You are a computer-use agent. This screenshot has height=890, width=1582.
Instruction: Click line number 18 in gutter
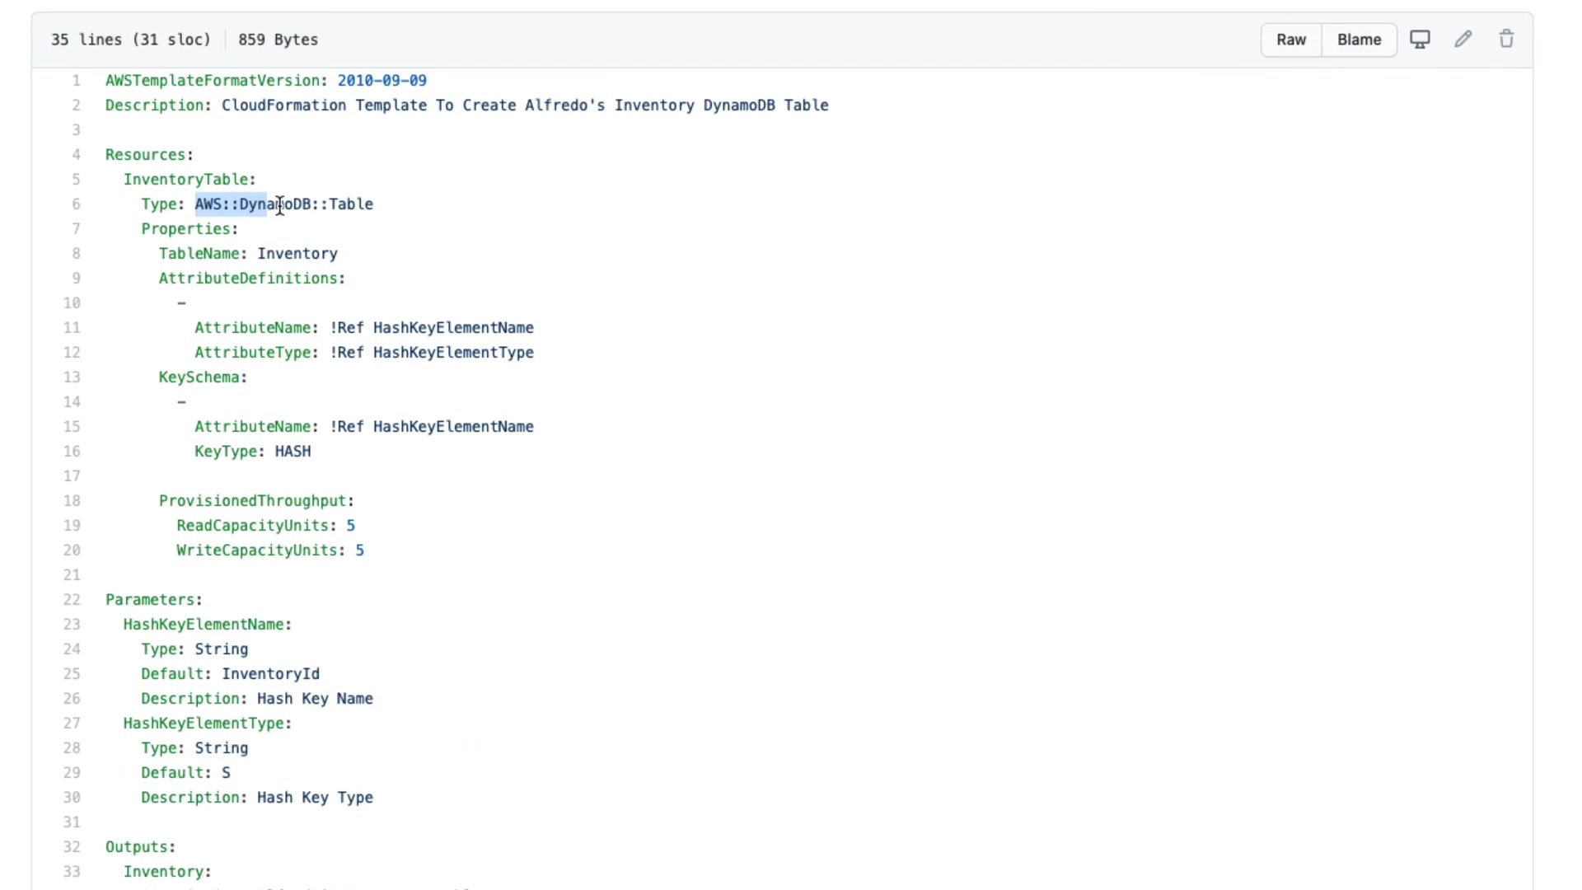73,501
